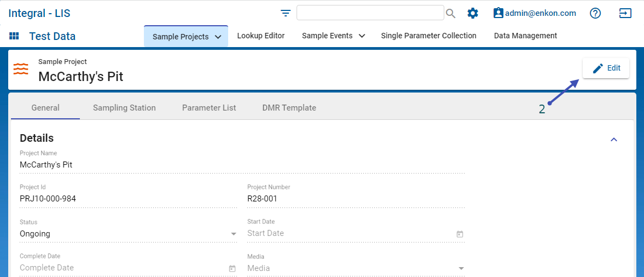Open the Start Date calendar picker icon
Image resolution: width=644 pixels, height=277 pixels.
[x=460, y=234]
